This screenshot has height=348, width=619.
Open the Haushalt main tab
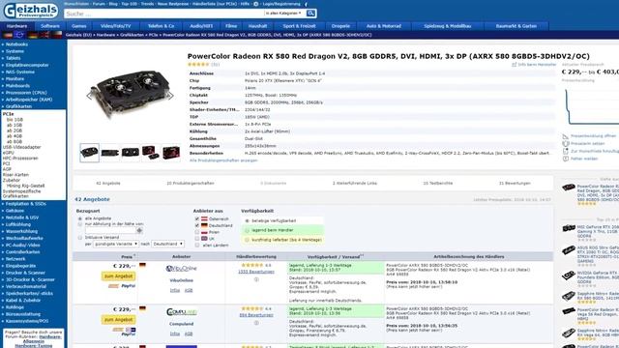pyautogui.click(x=257, y=26)
